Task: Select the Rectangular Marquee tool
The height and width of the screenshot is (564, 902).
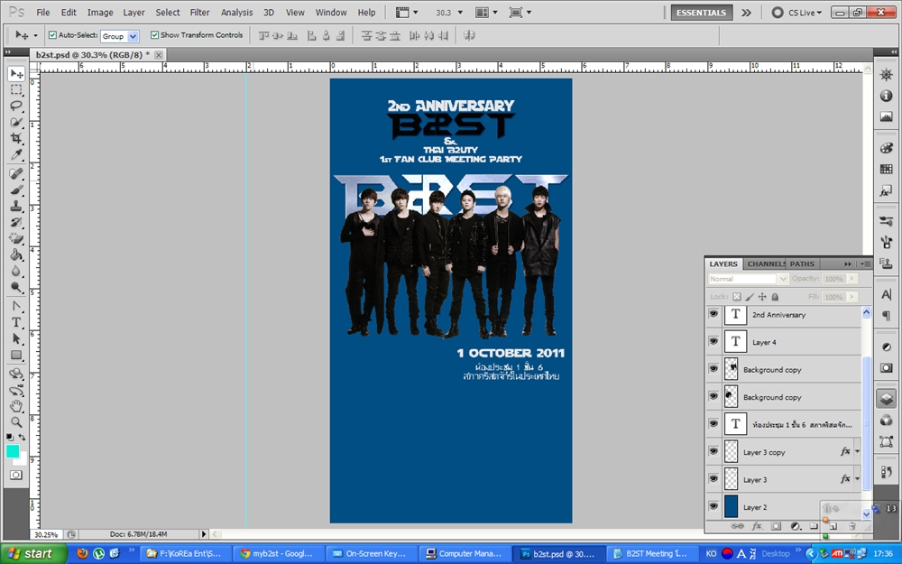Action: pyautogui.click(x=16, y=89)
